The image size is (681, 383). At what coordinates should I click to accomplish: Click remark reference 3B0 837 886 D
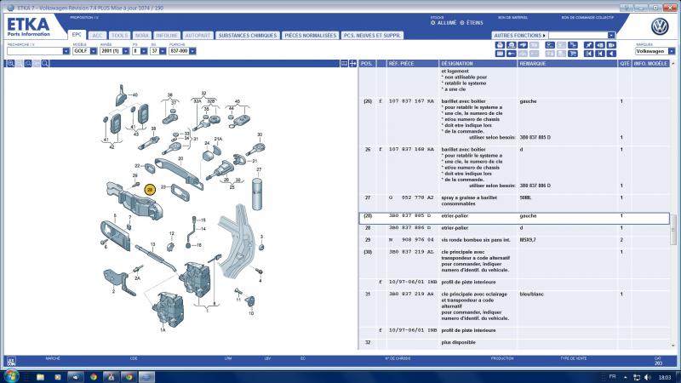[x=535, y=186]
